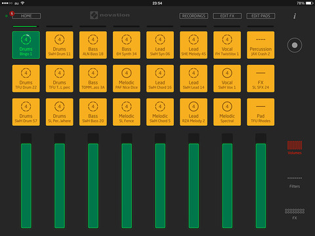Set volume fader under Lead RZA Melody 2
This screenshot has height=236, width=315.
tap(194, 181)
